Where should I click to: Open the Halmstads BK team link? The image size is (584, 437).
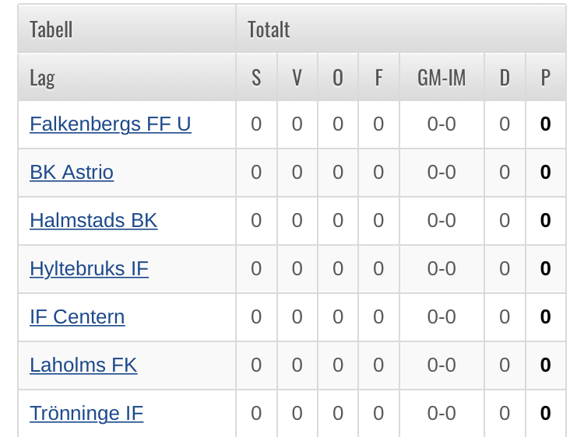coord(93,221)
